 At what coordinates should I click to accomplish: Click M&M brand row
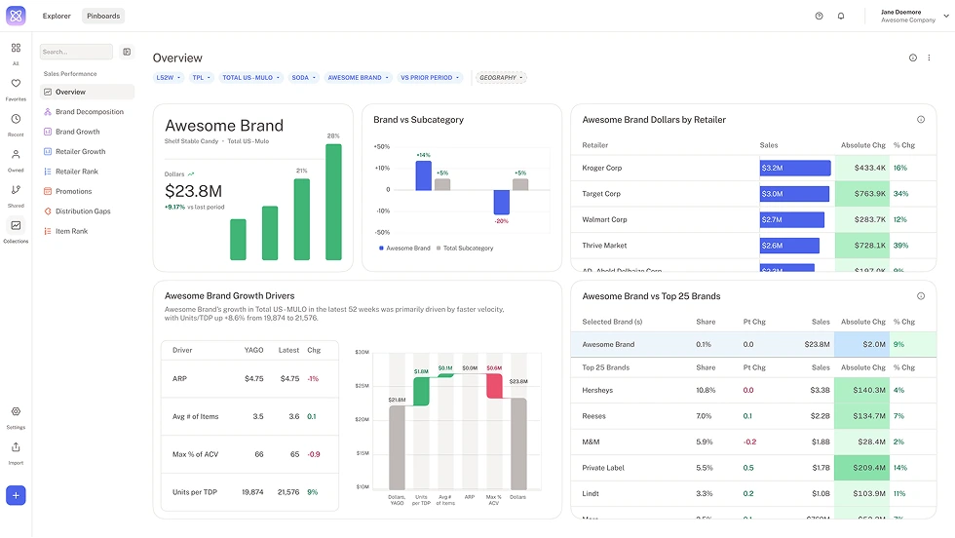coord(753,442)
